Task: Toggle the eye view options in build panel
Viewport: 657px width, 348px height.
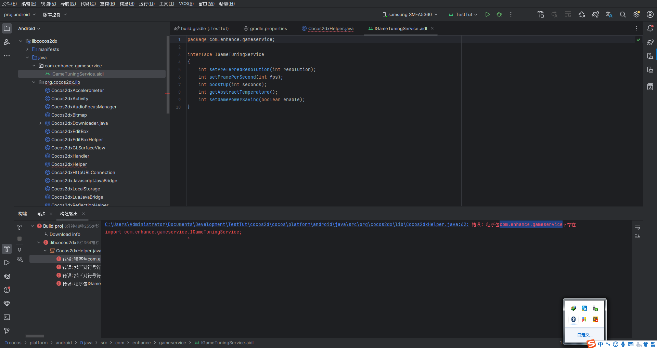Action: point(20,259)
